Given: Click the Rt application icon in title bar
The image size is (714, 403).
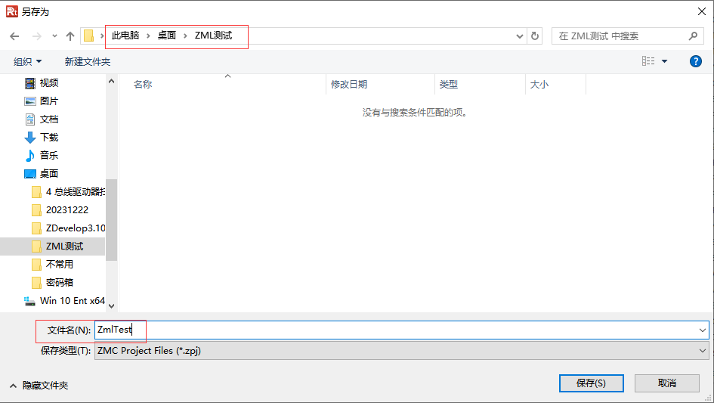Looking at the screenshot, I should (x=12, y=11).
